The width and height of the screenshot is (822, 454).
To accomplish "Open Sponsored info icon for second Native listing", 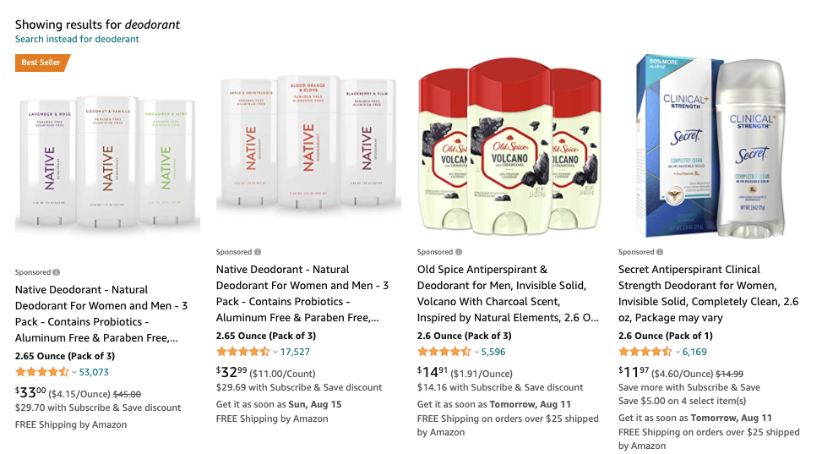I will click(258, 252).
